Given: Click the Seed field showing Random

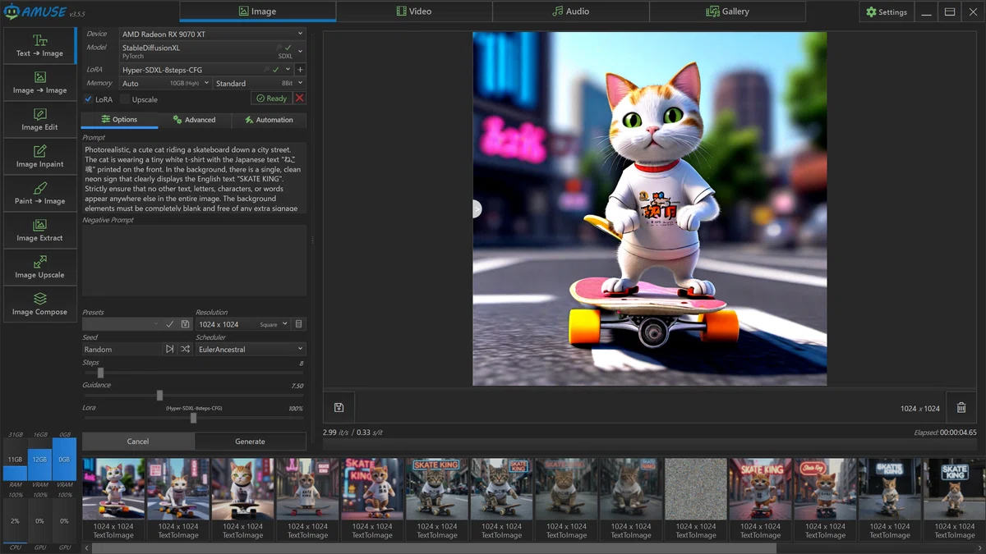Looking at the screenshot, I should pyautogui.click(x=122, y=349).
